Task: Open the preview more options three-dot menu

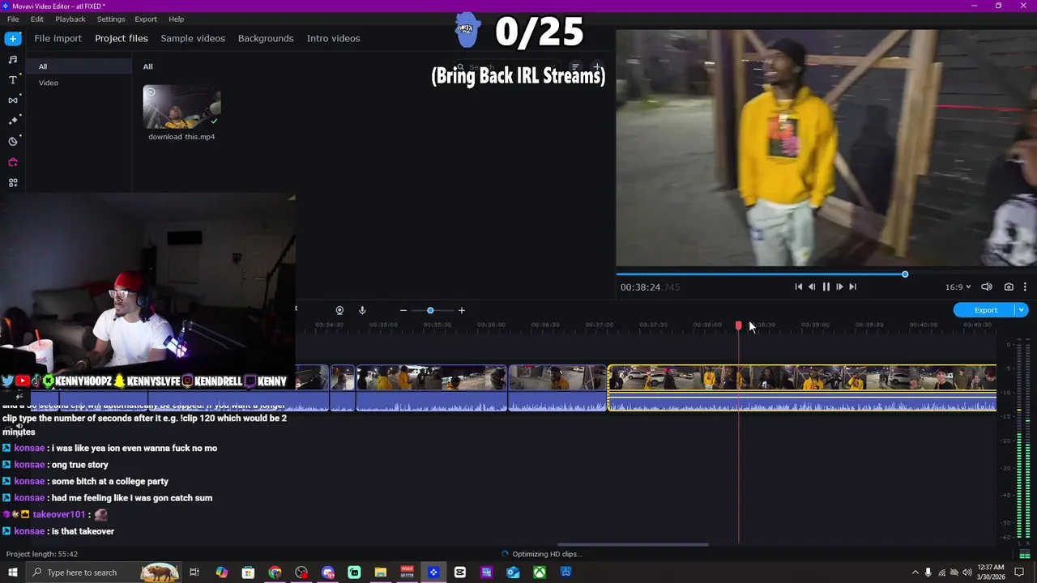Action: pos(1025,287)
